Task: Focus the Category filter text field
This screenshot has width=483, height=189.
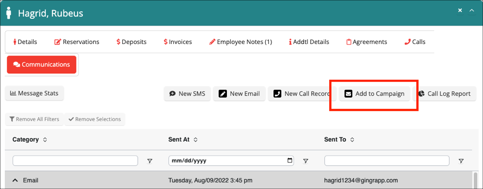Action: coord(75,160)
